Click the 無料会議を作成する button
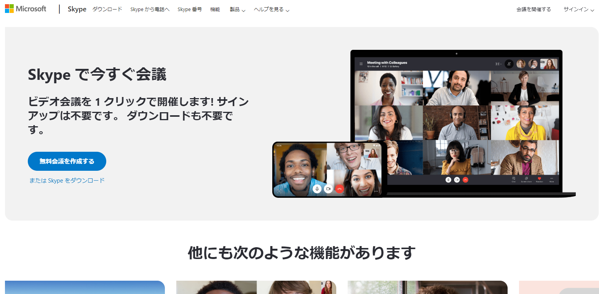This screenshot has height=294, width=599. pos(67,161)
